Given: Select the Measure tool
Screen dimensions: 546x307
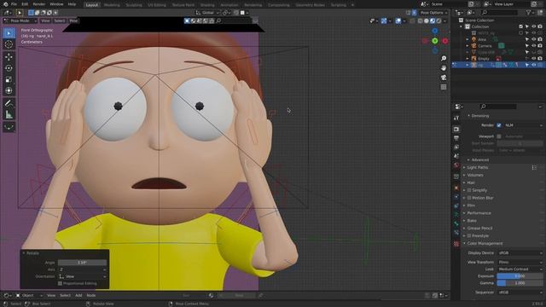Looking at the screenshot, I should click(x=9, y=114).
